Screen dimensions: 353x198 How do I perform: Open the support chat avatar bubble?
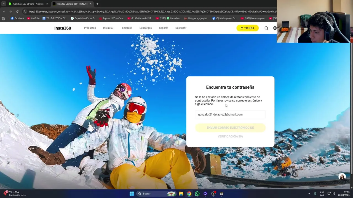342,177
